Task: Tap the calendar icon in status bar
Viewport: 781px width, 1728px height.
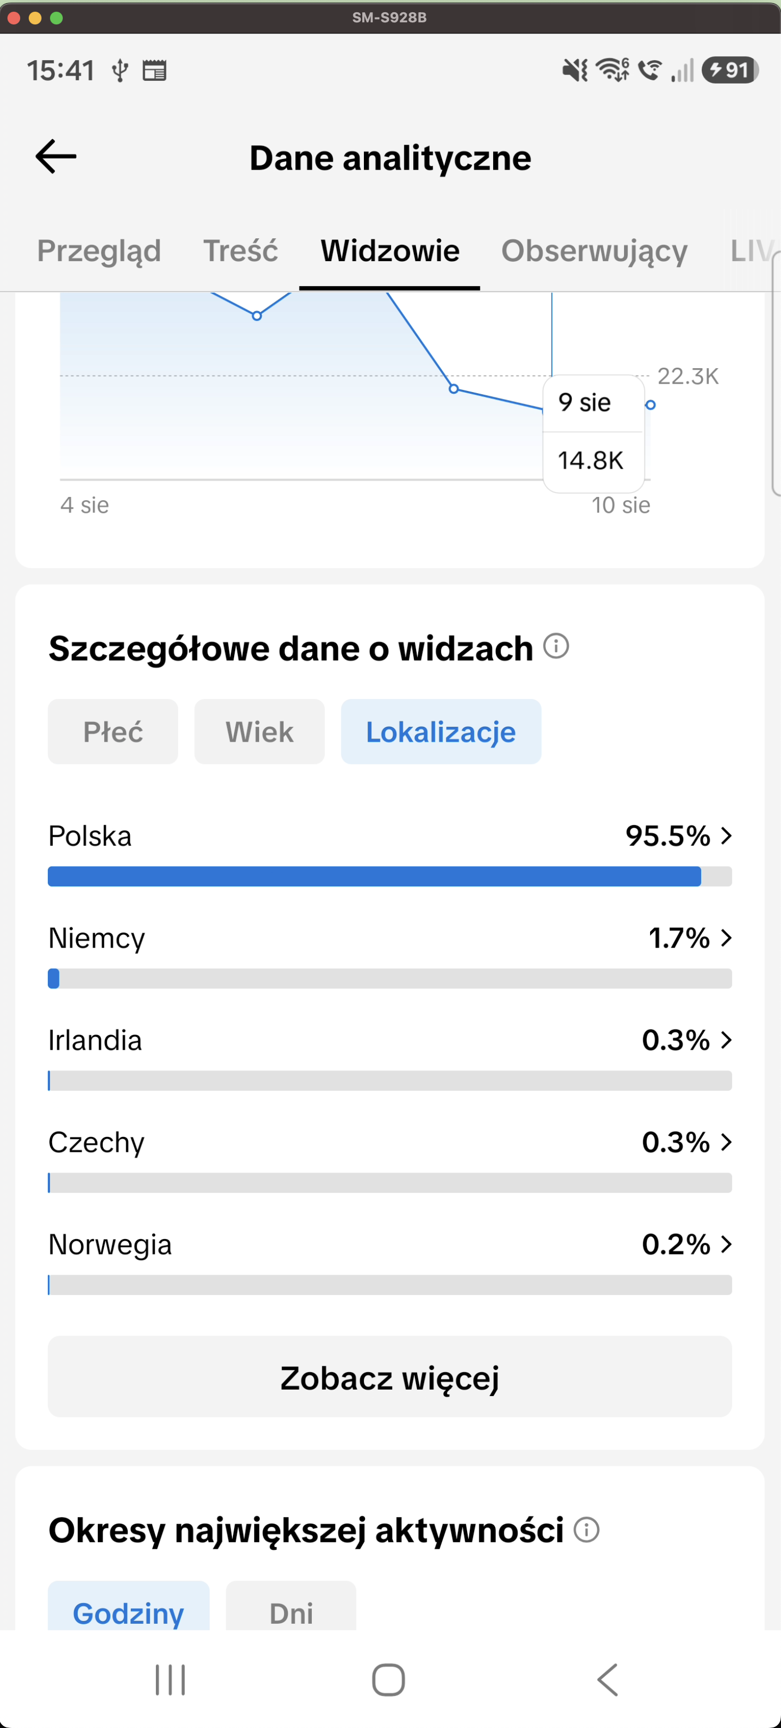Action: [x=154, y=70]
